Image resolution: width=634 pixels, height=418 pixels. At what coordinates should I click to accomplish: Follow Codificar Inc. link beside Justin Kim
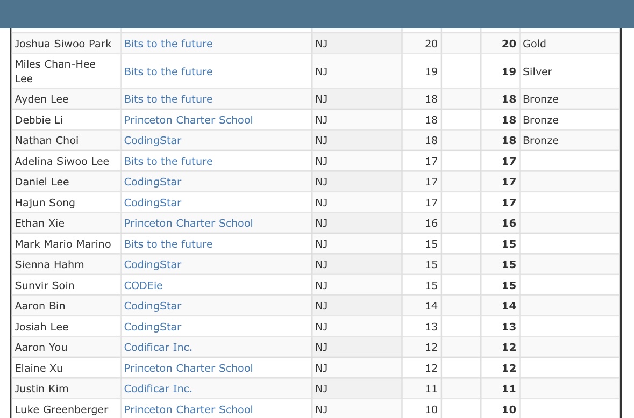pos(158,388)
